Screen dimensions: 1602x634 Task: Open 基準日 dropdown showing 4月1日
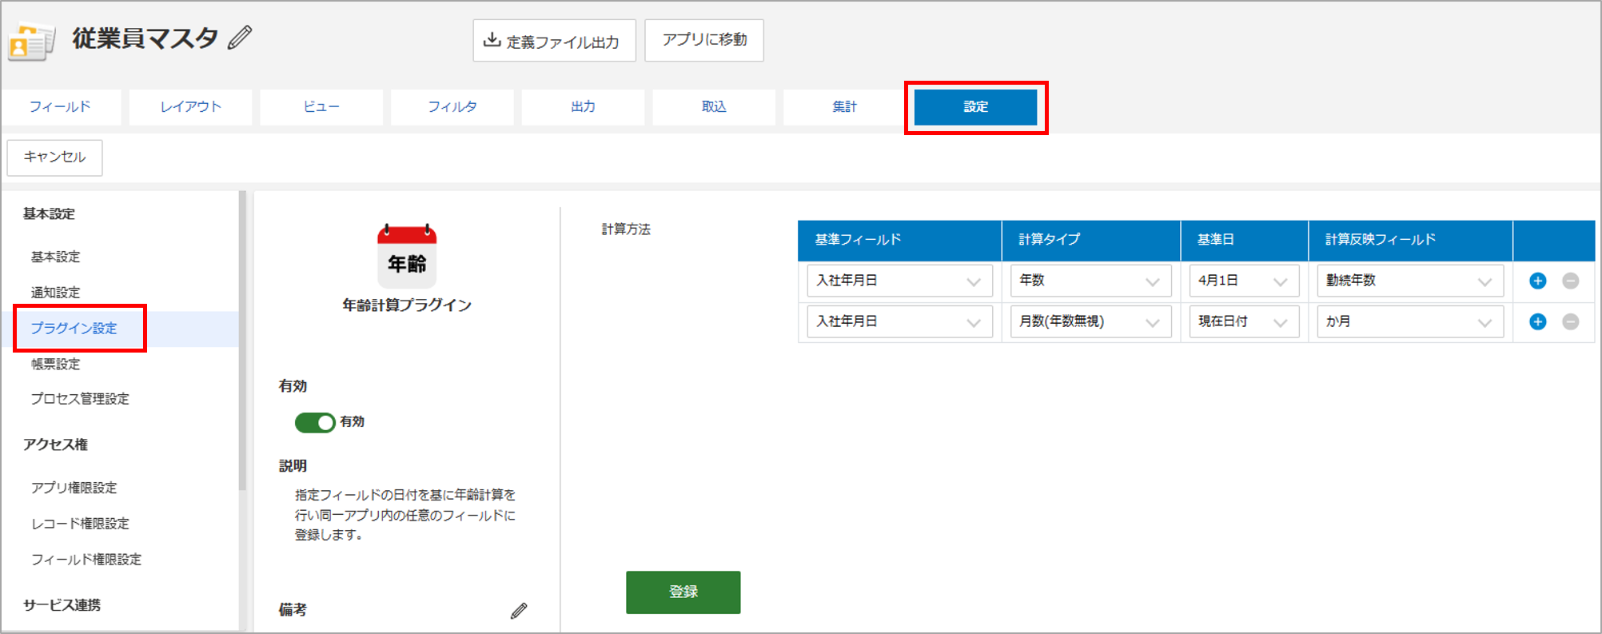pos(1244,281)
